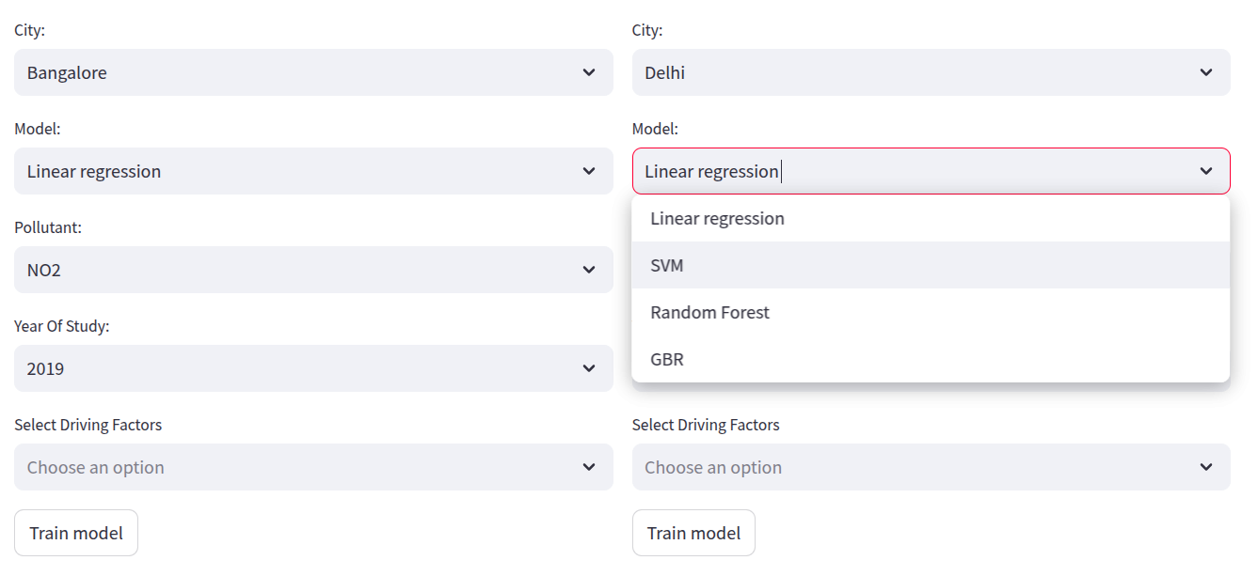Pick GBR from the open model list
The image size is (1258, 576).
pyautogui.click(x=667, y=360)
